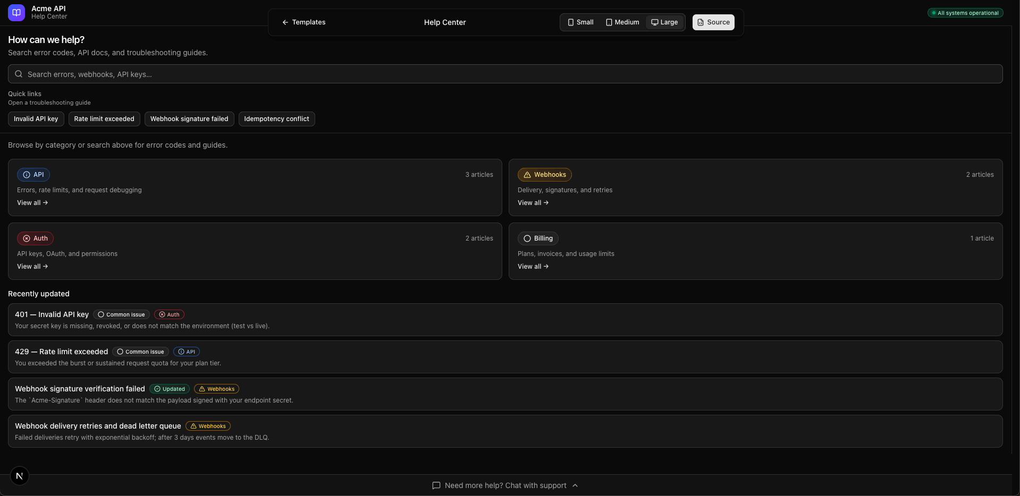
Task: Click the Acme API book logo icon
Action: click(16, 12)
